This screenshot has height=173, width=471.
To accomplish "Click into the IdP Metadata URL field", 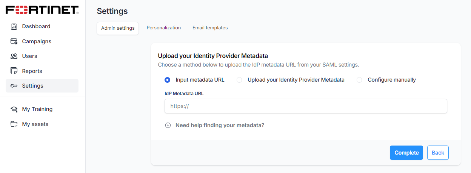I will (306, 106).
